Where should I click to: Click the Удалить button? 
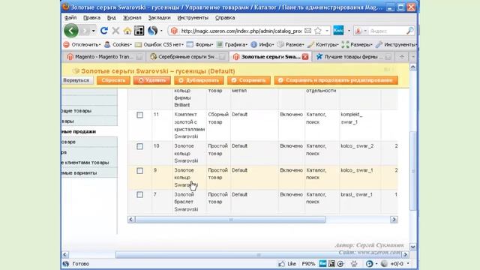tap(152, 80)
